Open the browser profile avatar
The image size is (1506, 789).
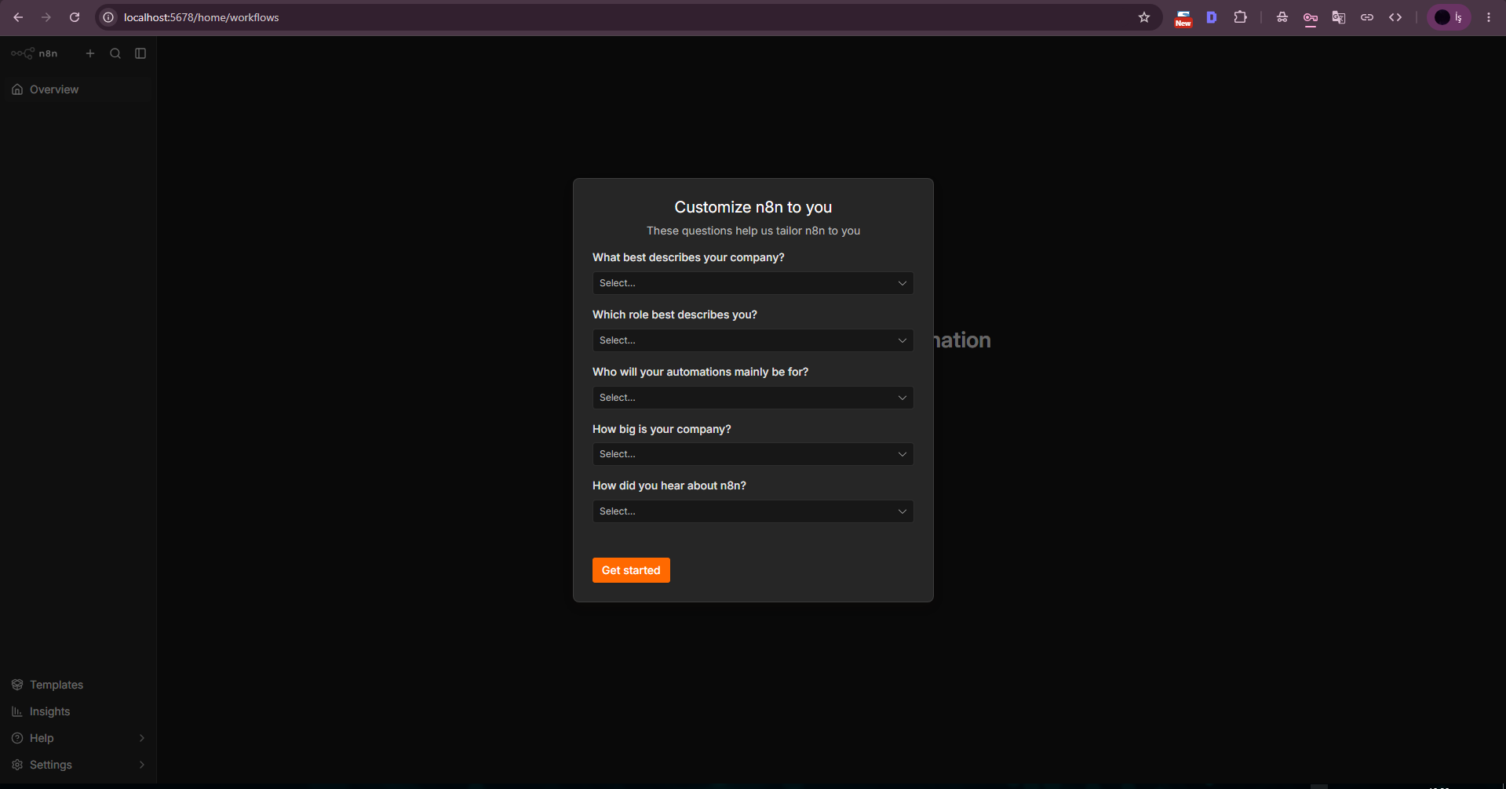click(x=1449, y=17)
